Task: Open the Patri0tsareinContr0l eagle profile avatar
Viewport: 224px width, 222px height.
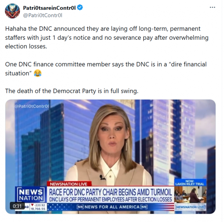Action: (12, 11)
